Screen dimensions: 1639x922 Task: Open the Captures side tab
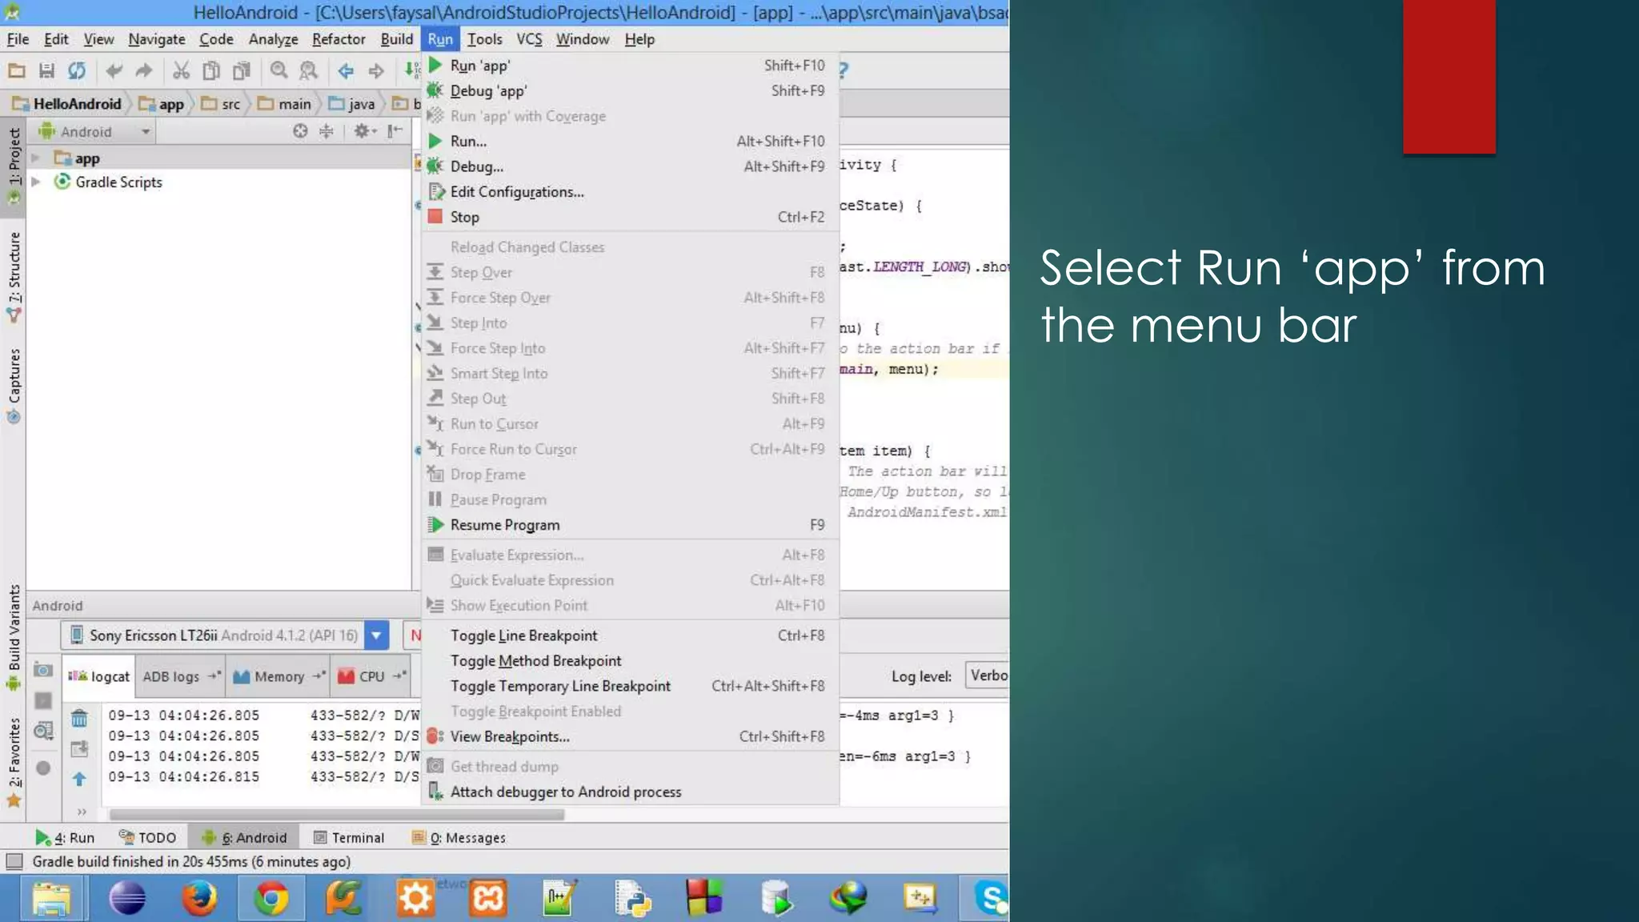point(14,386)
